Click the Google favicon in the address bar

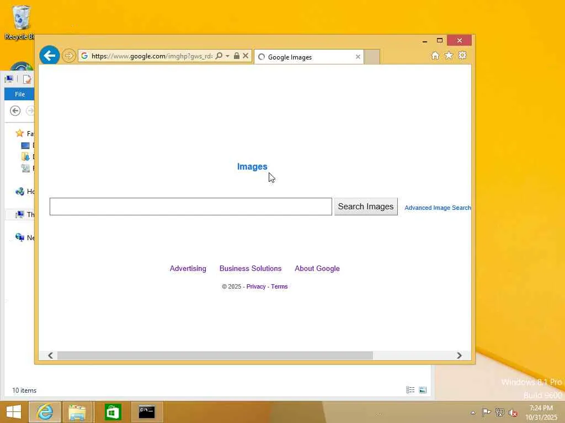[84, 56]
